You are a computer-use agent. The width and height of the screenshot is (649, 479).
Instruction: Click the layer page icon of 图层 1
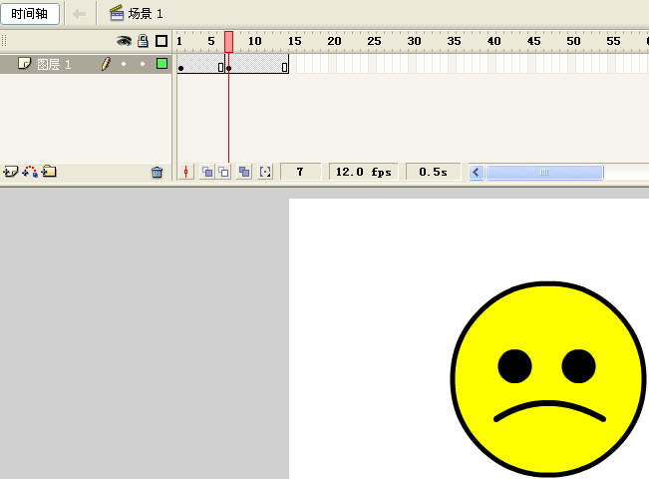(24, 64)
